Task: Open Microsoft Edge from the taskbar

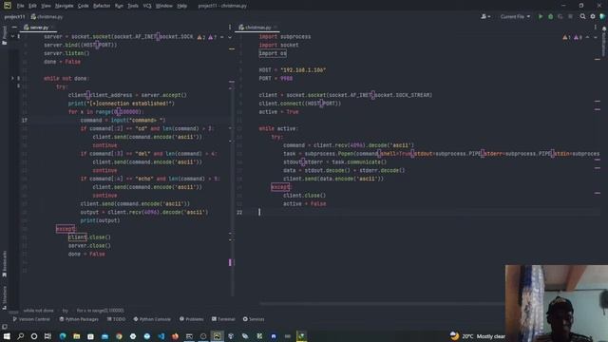Action: click(63, 336)
